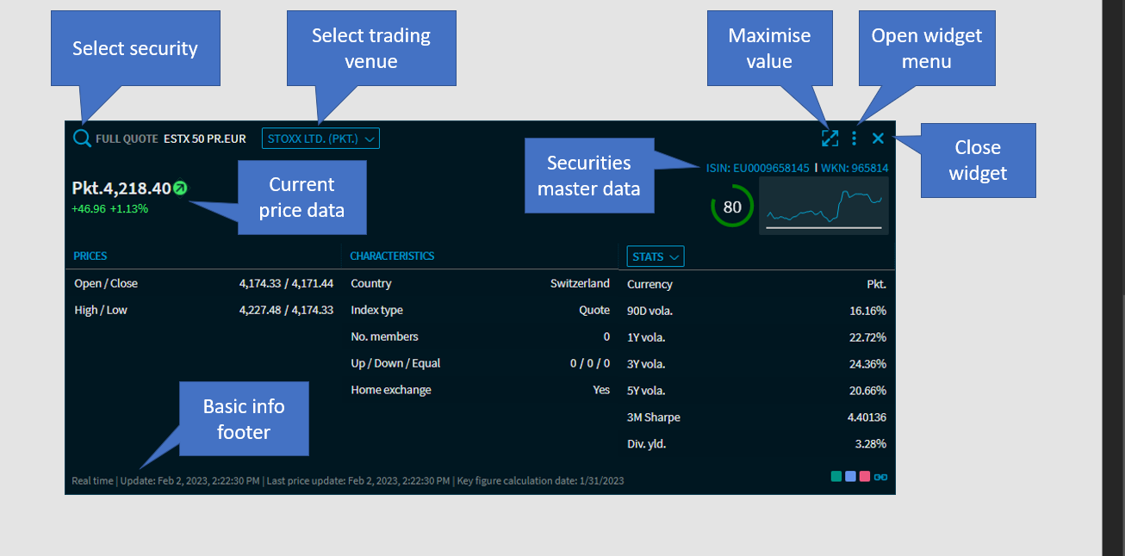
Task: Click the search magnifier to select security
Action: pos(82,139)
